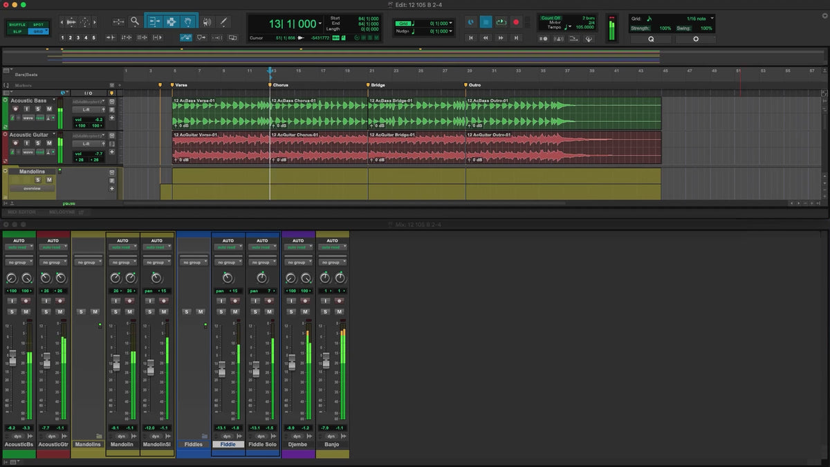Image resolution: width=830 pixels, height=467 pixels.
Task: Switch to the MIDI EDITOR tab
Action: 21,211
